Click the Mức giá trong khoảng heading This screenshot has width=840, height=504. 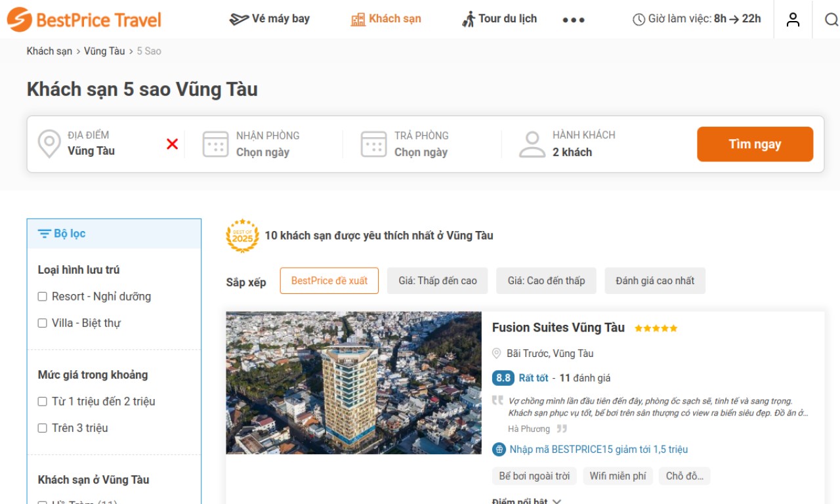click(93, 375)
